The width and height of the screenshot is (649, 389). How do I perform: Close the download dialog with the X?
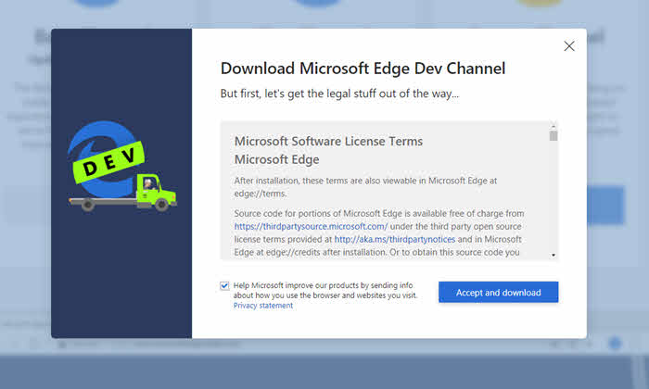click(x=569, y=46)
